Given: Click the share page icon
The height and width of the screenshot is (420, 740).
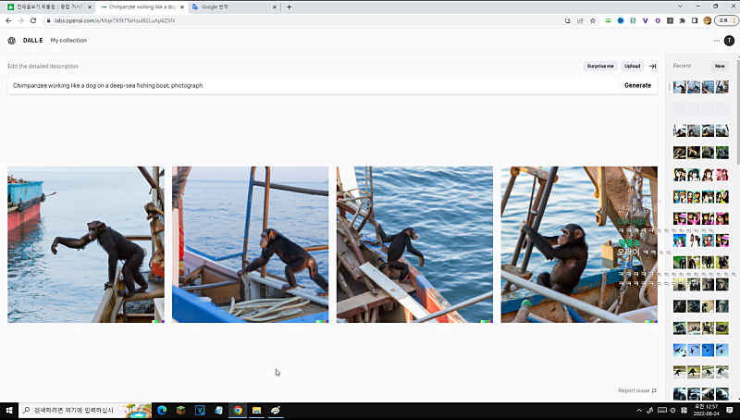Looking at the screenshot, I should (580, 20).
